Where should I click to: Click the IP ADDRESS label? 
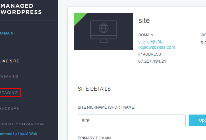[x=150, y=54]
